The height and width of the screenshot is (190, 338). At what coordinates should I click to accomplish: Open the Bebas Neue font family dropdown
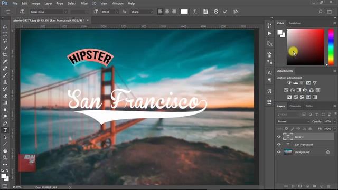[65, 12]
